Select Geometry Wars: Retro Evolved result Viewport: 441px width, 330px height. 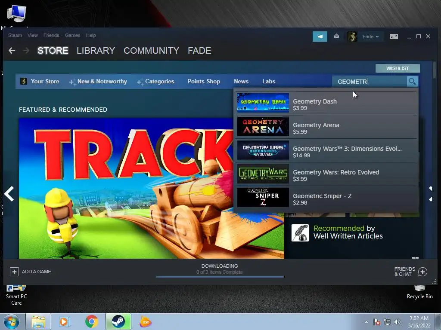coord(326,174)
